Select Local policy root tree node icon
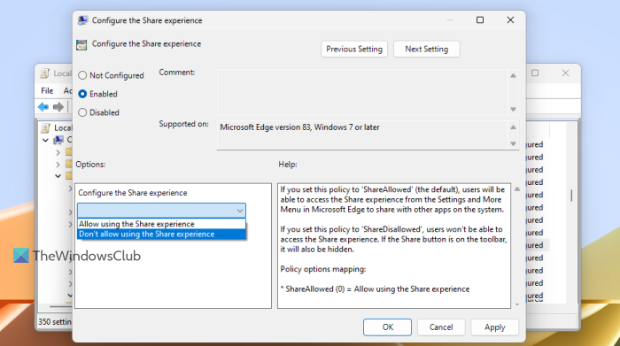Screen dimensions: 620x346 pyautogui.click(x=46, y=127)
